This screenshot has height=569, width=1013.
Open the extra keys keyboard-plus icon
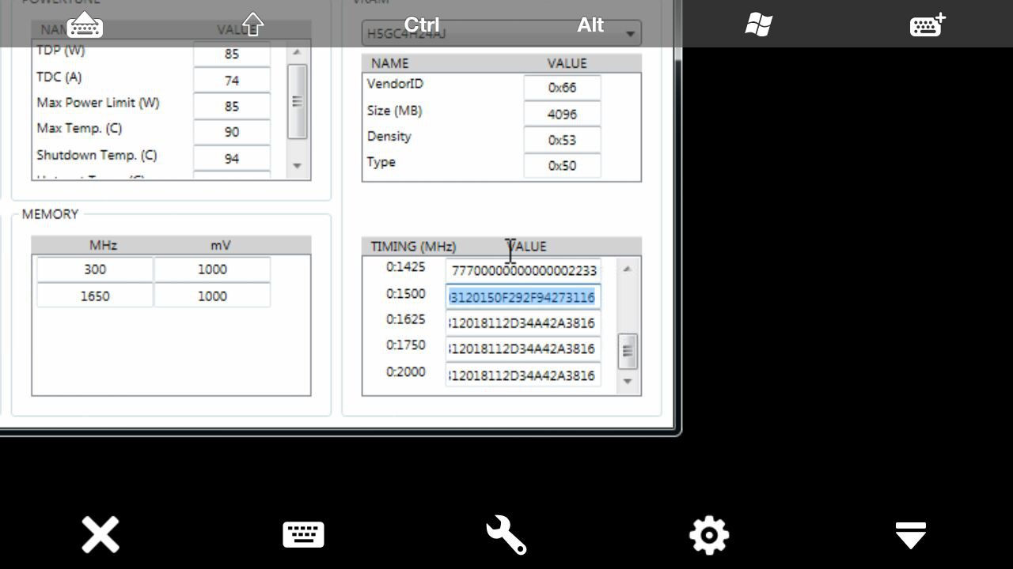coord(928,24)
